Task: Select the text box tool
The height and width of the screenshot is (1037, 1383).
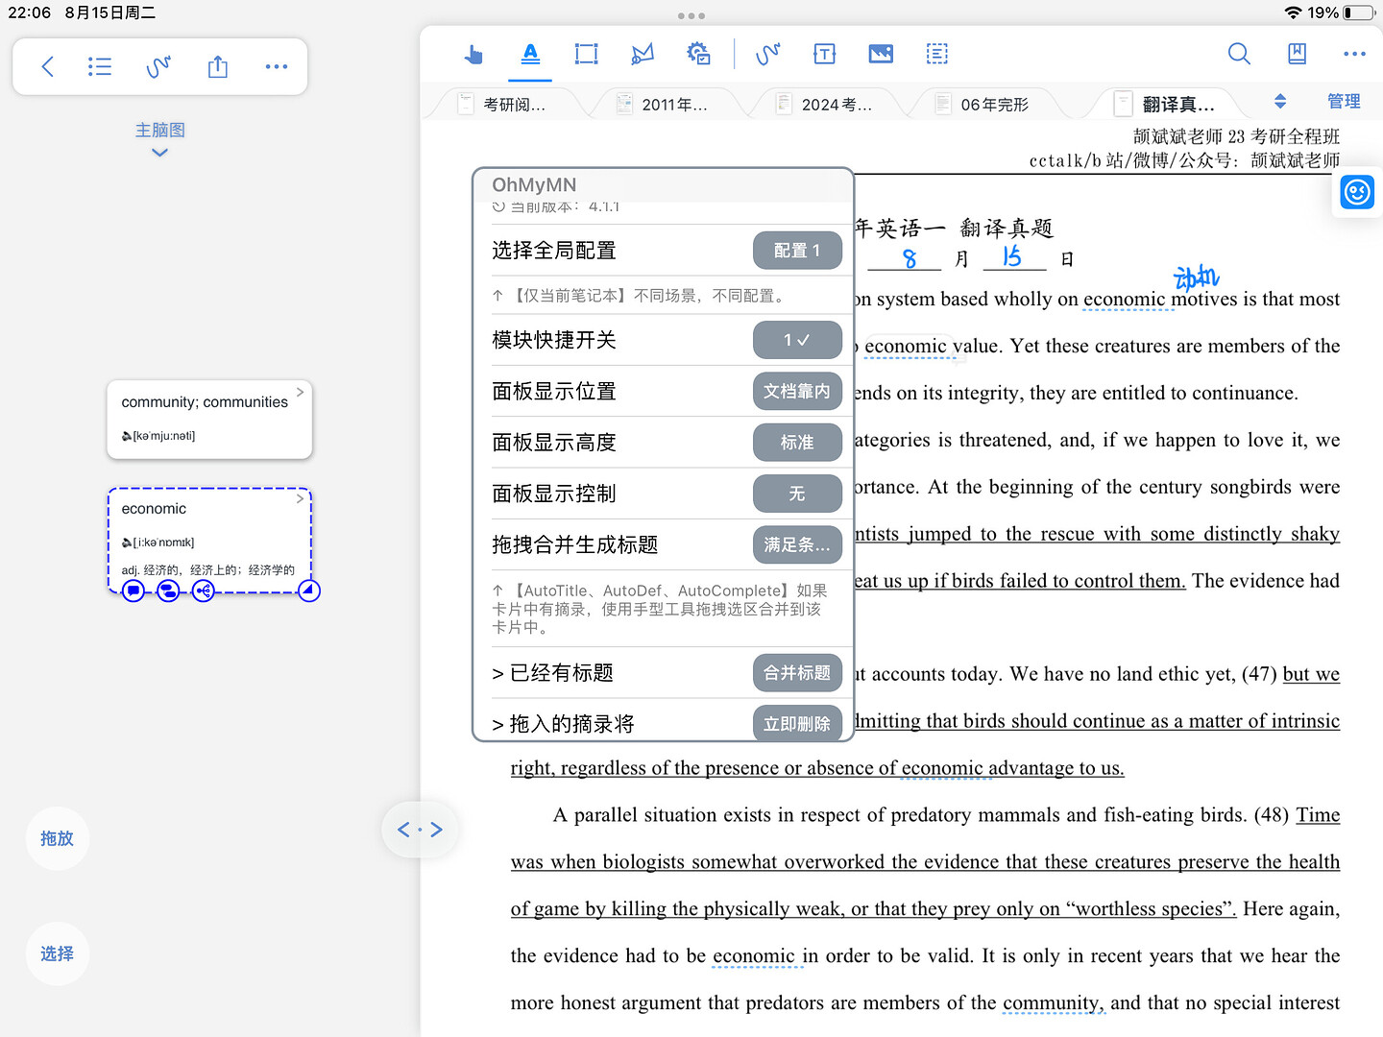Action: [x=824, y=54]
